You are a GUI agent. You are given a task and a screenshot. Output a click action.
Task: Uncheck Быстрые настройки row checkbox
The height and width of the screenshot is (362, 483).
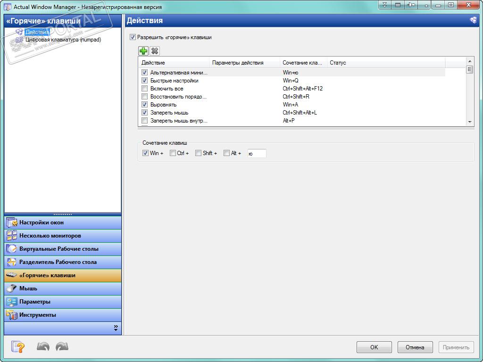(144, 81)
